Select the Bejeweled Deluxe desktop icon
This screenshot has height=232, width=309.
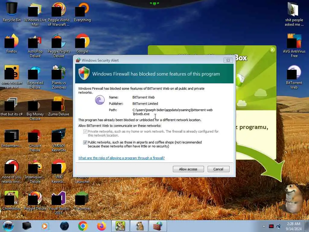pyautogui.click(x=35, y=77)
